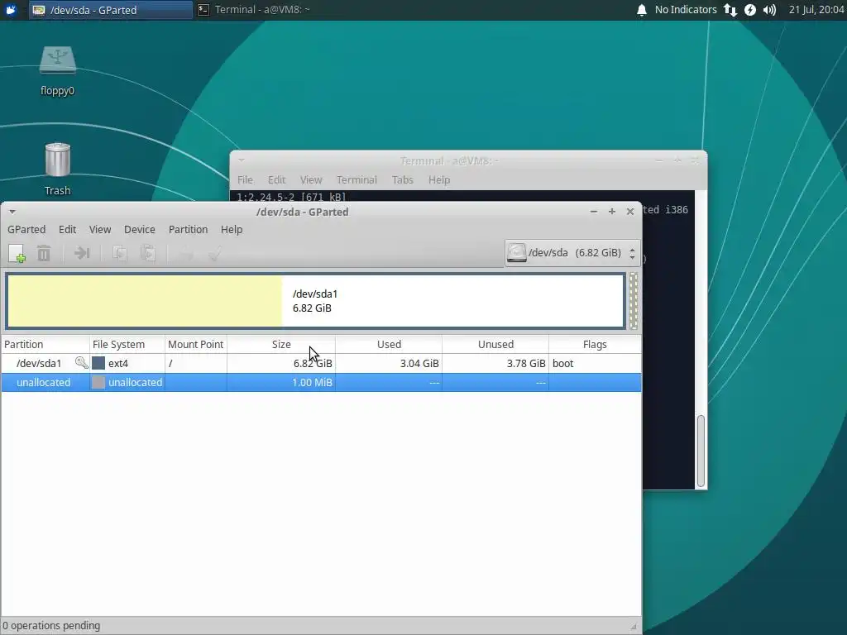Open the View menu in GParted
This screenshot has height=635, width=847.
100,230
